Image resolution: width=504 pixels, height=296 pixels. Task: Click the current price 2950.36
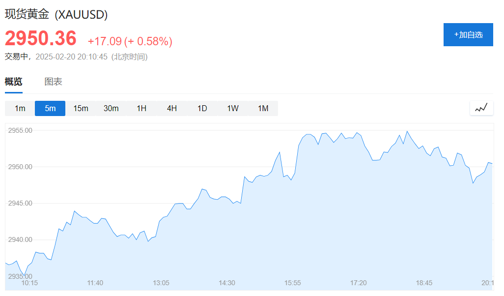[41, 39]
